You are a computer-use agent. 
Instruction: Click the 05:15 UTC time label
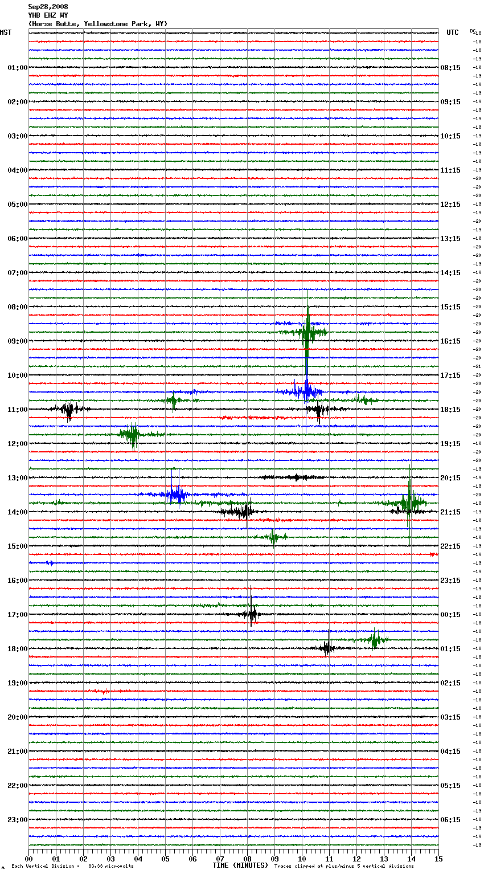(450, 786)
